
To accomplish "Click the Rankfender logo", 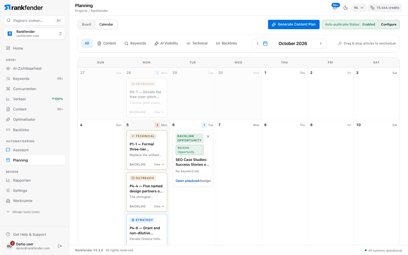I will tap(24, 8).
